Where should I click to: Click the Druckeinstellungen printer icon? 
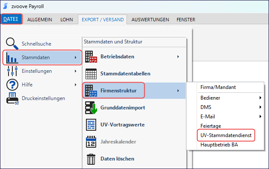pyautogui.click(x=12, y=98)
